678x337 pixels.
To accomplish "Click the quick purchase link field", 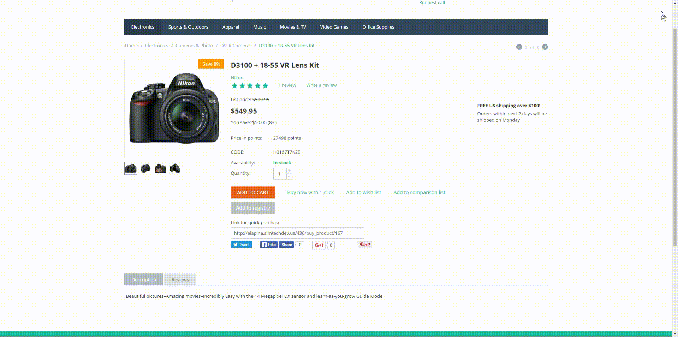I will pos(297,233).
